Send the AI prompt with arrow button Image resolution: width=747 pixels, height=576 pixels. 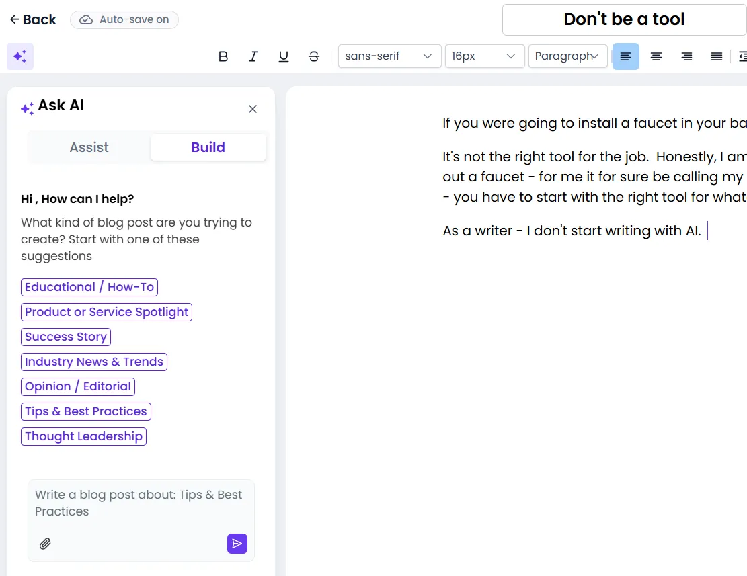[237, 544]
